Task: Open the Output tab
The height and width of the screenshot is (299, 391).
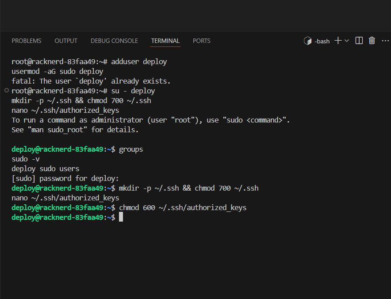Action: [66, 41]
